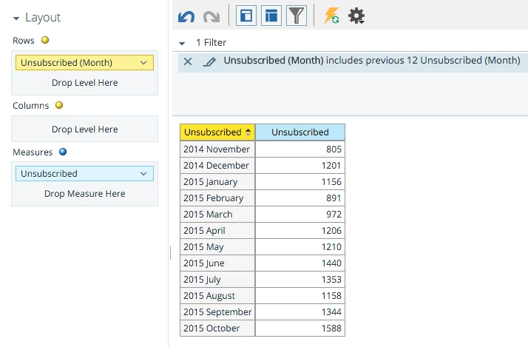
Task: Toggle the report table view icon
Action: pos(271,16)
